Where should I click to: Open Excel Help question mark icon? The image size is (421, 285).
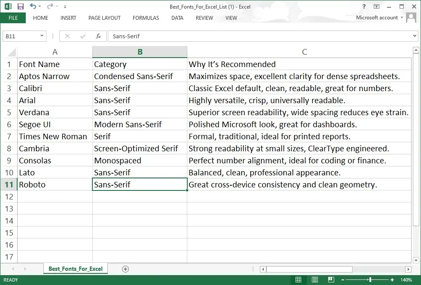tap(364, 6)
